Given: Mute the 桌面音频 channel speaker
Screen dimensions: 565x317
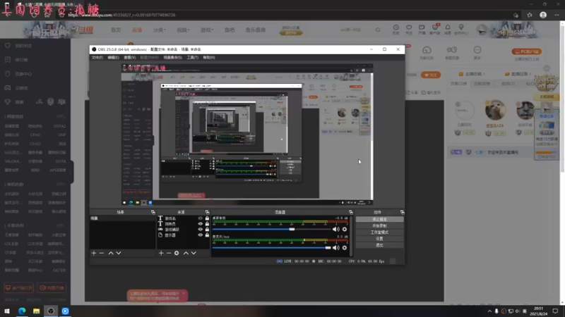Looking at the screenshot, I should (x=336, y=230).
